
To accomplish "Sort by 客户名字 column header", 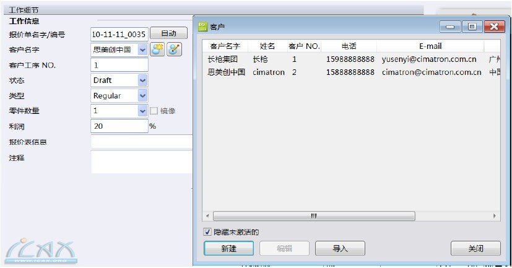I will coord(225,46).
